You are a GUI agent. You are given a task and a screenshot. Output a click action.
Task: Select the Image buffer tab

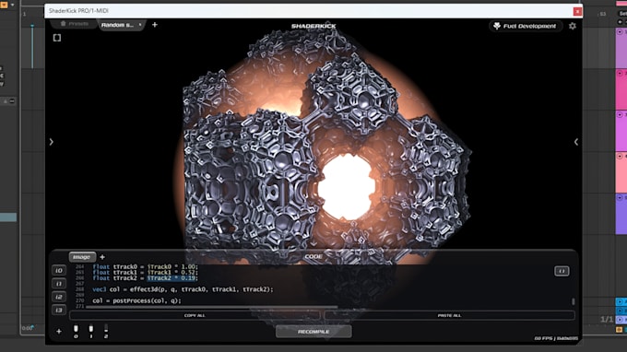[82, 257]
